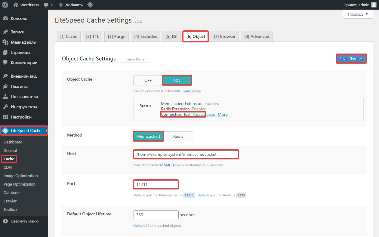
Task: Switch to the [2] TTL tab
Action: pyautogui.click(x=92, y=36)
